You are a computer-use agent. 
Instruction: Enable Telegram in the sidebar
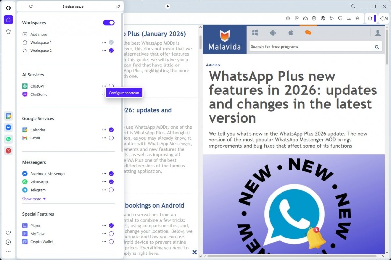tap(111, 190)
